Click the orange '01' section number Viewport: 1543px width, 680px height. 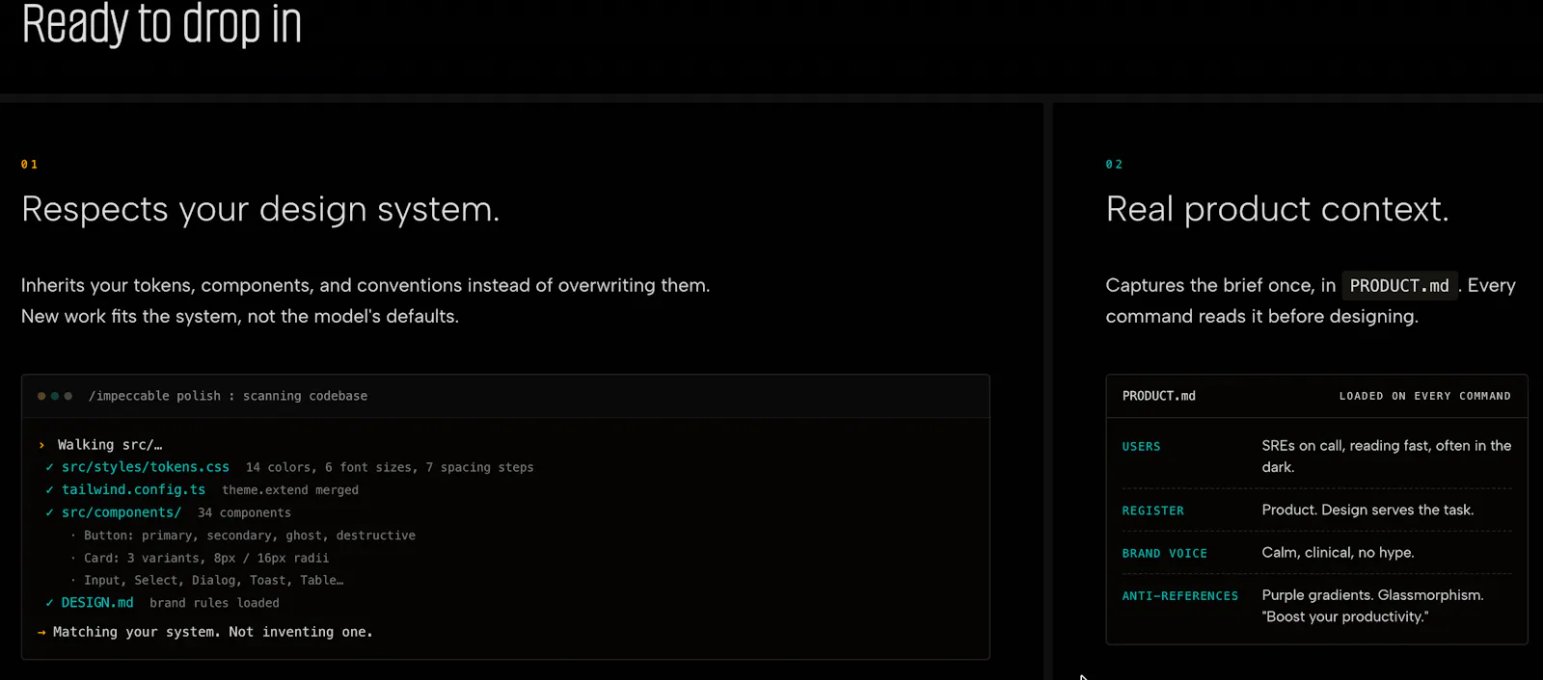(x=30, y=165)
